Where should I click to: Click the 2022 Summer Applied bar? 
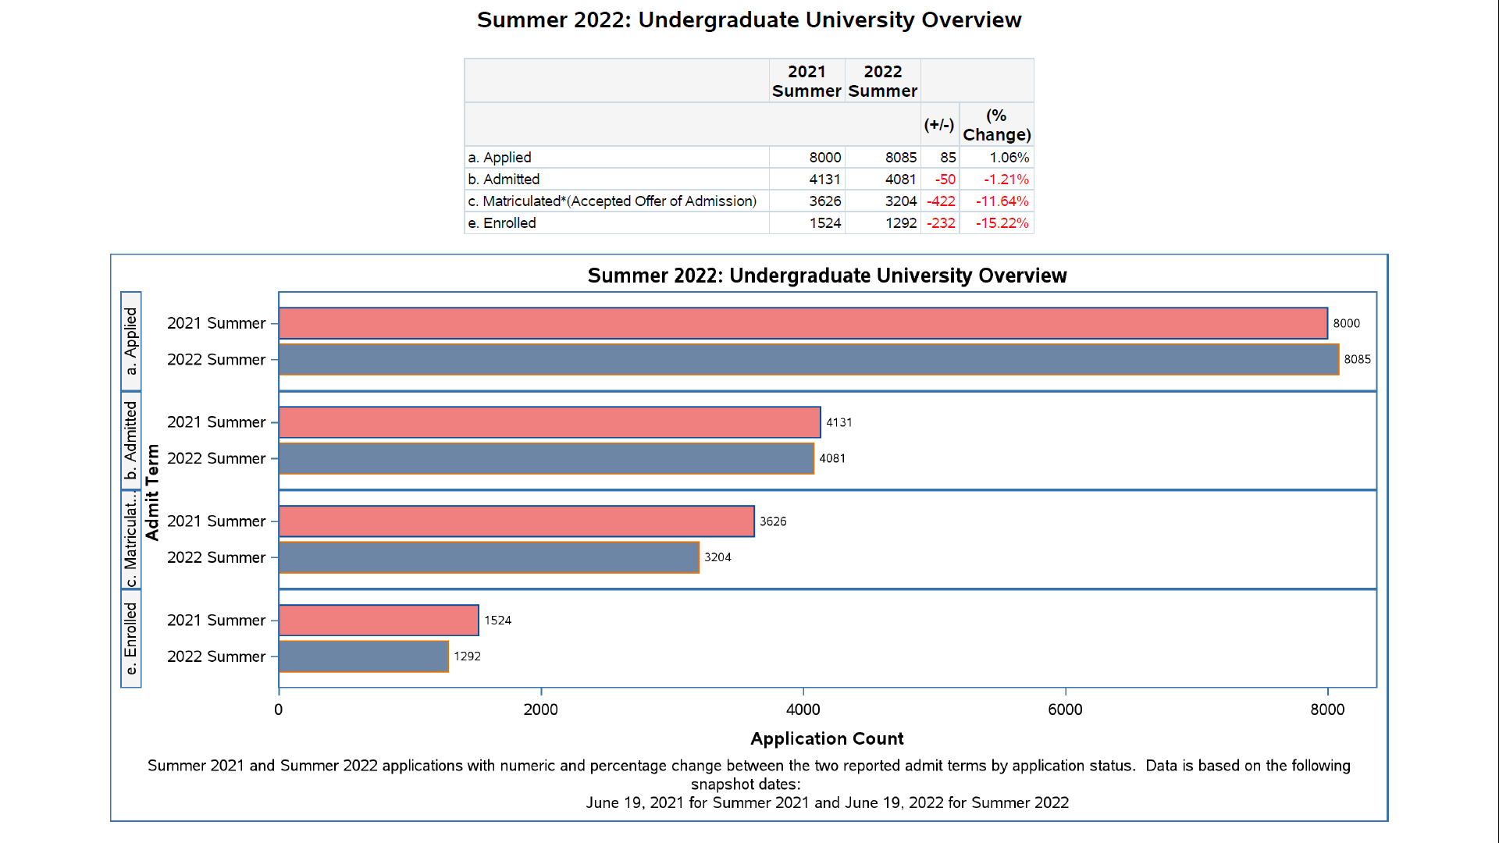(808, 360)
